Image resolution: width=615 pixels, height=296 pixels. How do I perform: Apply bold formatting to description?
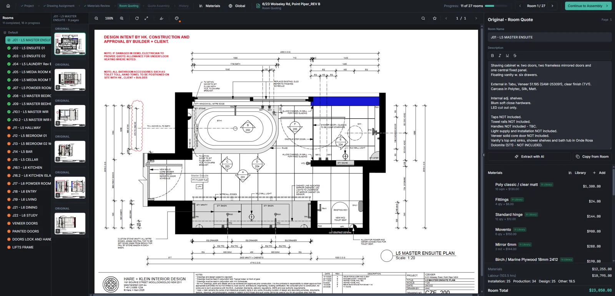click(x=492, y=55)
